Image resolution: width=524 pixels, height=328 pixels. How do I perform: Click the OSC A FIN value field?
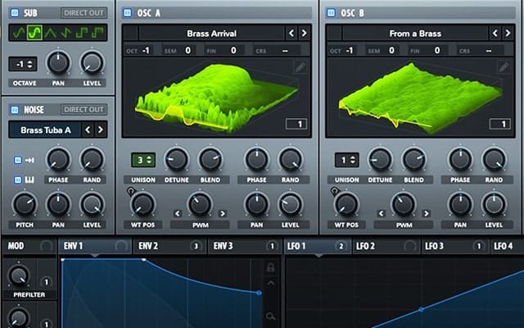(x=226, y=51)
